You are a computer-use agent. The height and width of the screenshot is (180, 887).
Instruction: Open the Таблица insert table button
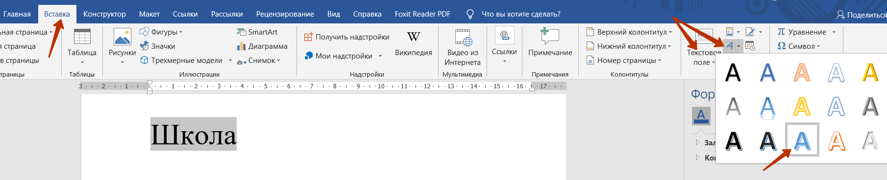pos(82,46)
